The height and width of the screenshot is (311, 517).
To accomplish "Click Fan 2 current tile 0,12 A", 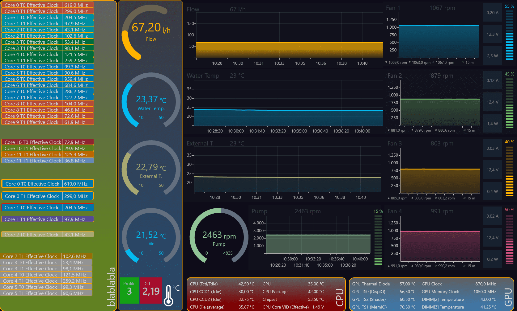I will [x=492, y=80].
